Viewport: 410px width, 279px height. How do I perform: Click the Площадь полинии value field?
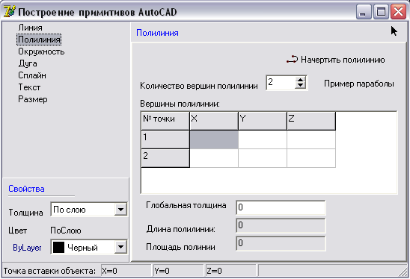pyautogui.click(x=281, y=243)
